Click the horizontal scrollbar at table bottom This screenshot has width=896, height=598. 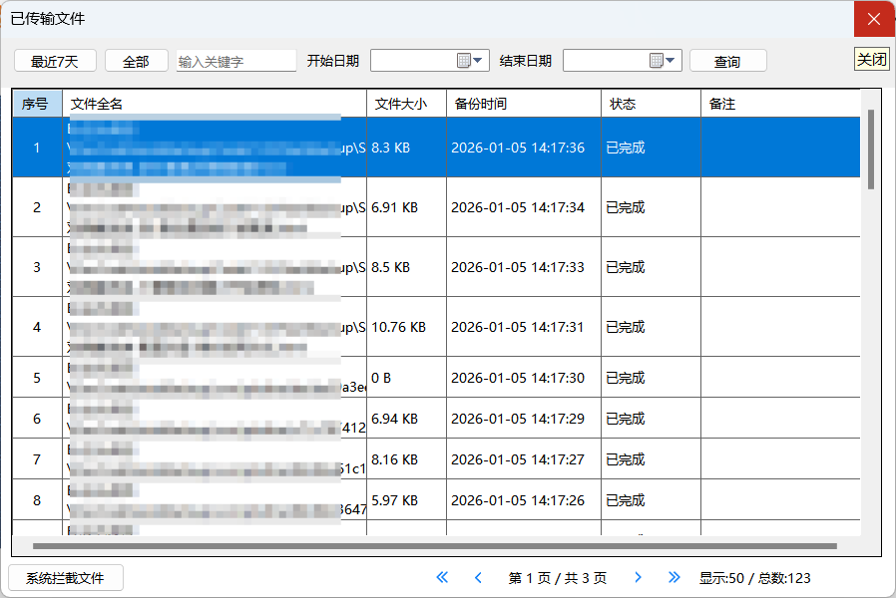point(434,546)
